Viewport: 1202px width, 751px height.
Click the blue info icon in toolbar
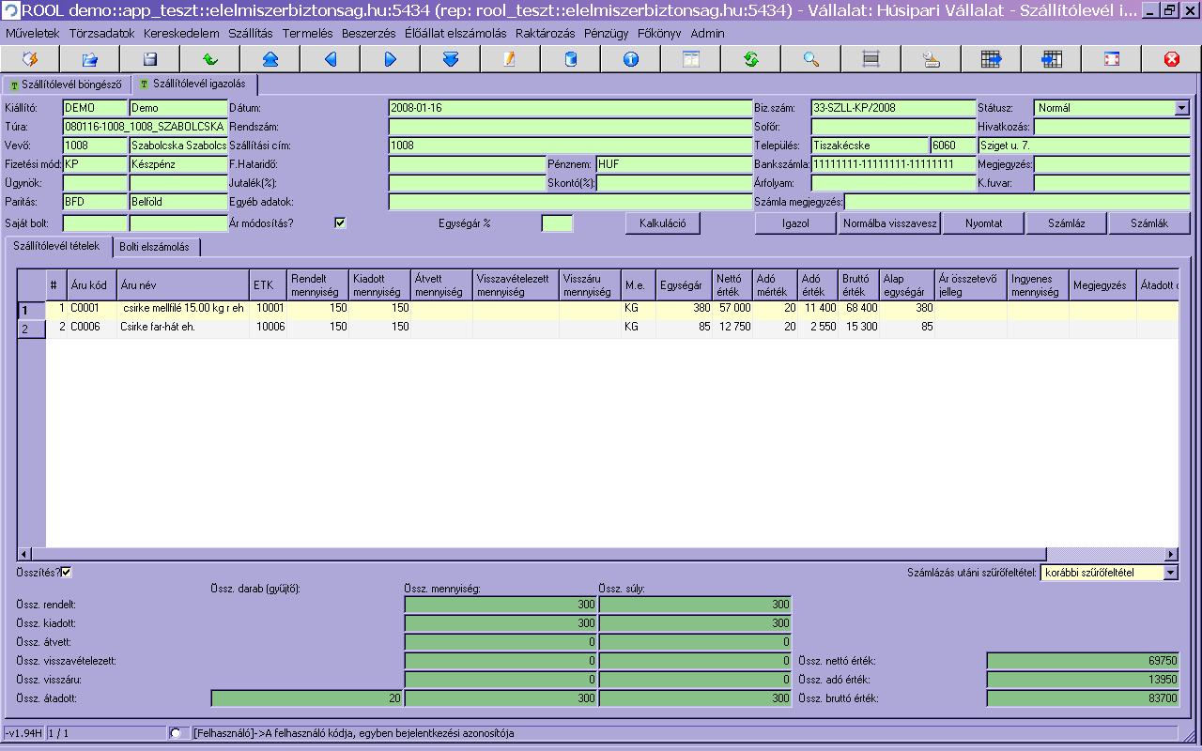point(630,59)
